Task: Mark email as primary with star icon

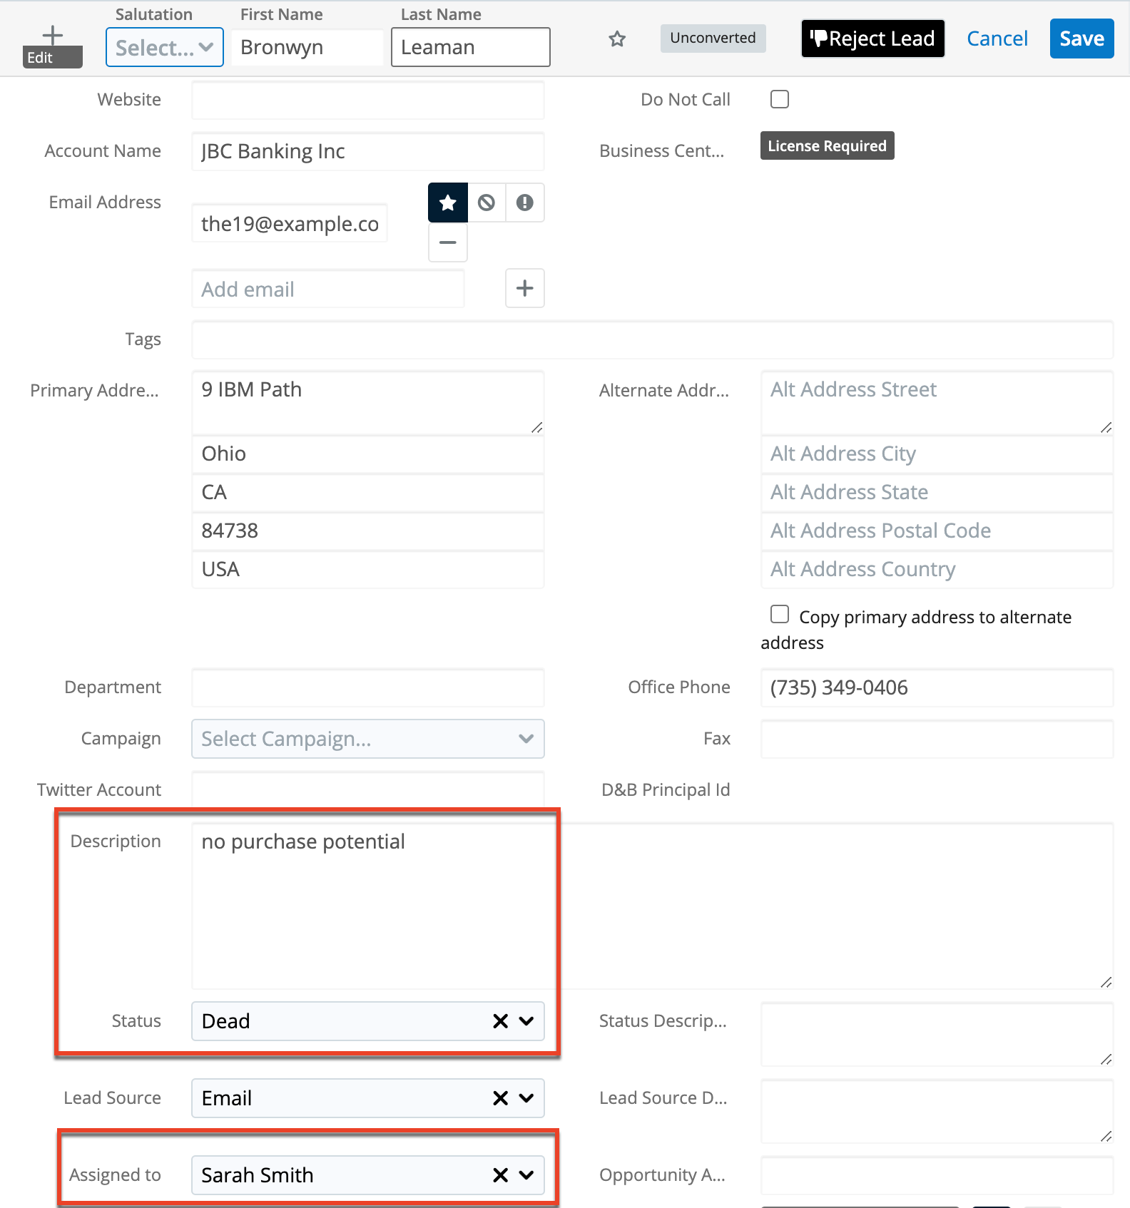Action: tap(448, 203)
